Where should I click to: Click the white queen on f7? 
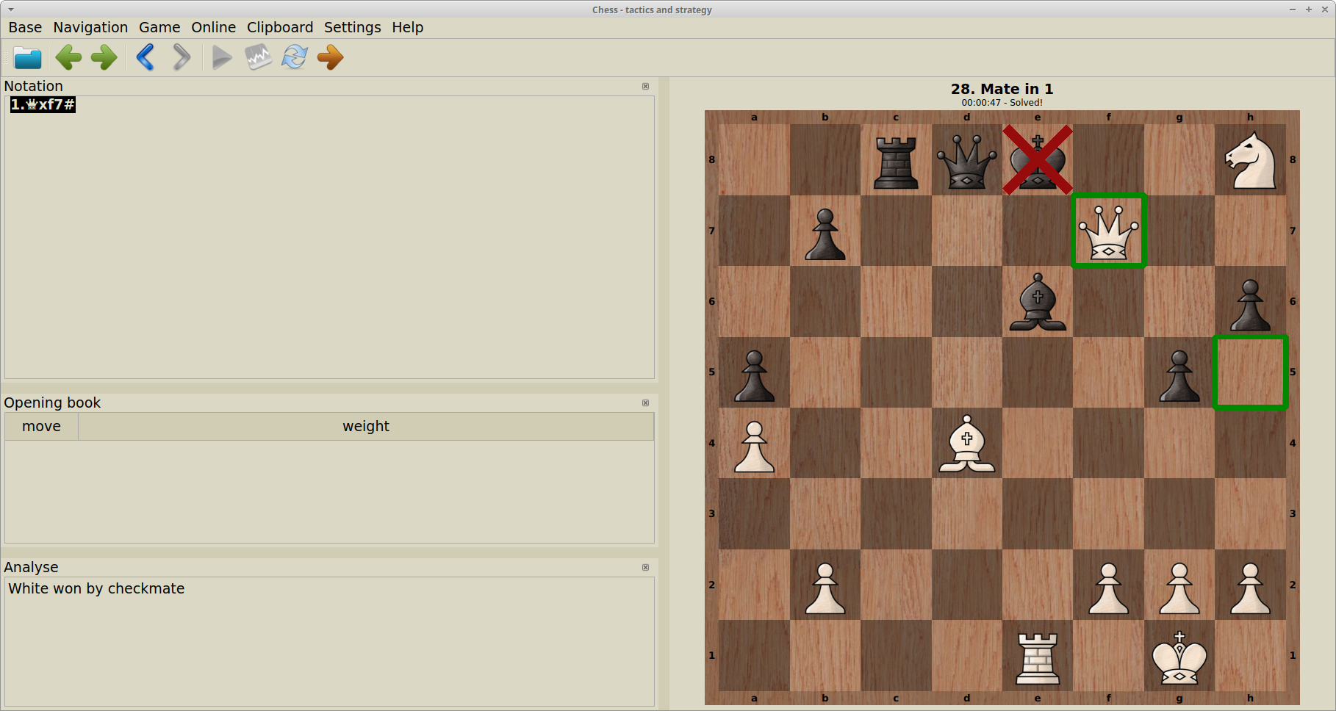pos(1108,229)
